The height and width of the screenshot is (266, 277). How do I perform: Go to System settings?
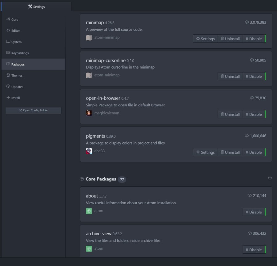click(33, 42)
